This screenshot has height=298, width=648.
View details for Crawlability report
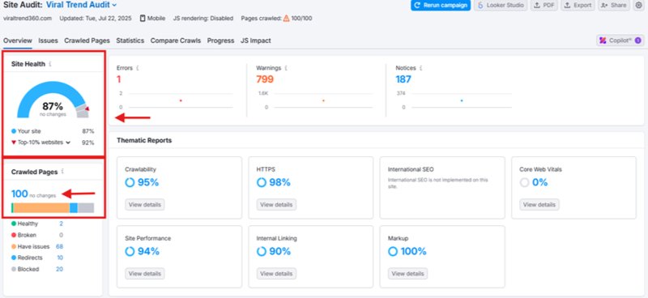coord(145,205)
